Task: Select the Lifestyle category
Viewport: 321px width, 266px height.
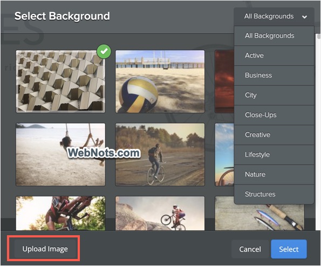Action: pyautogui.click(x=274, y=155)
